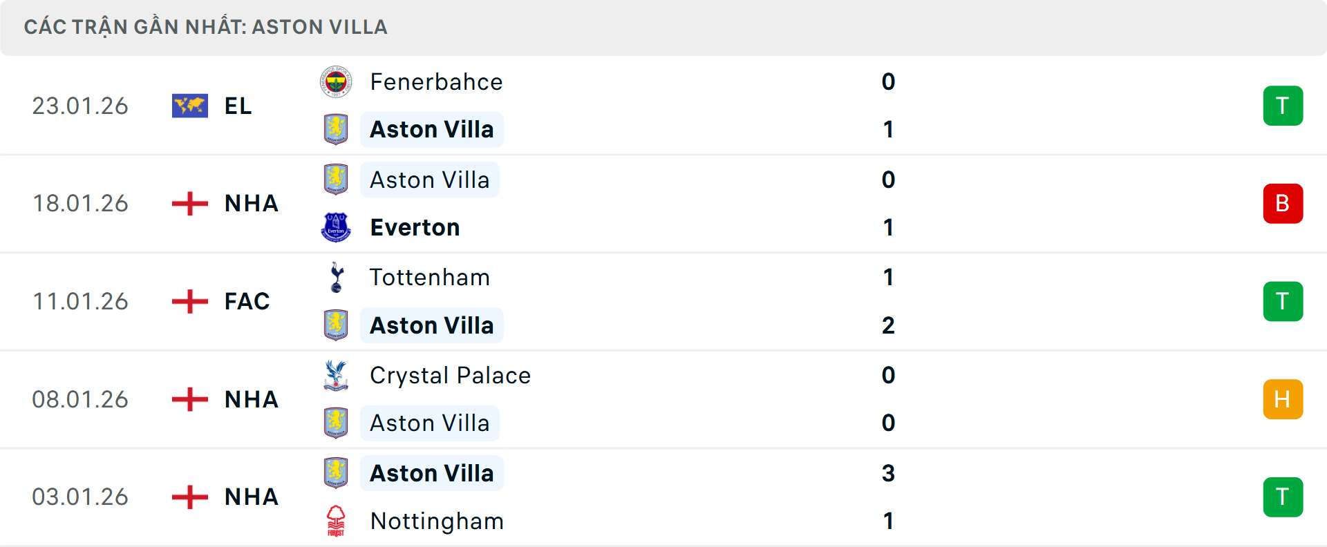The height and width of the screenshot is (547, 1327).
Task: Click the England flag beside FAC
Action: pos(189,301)
